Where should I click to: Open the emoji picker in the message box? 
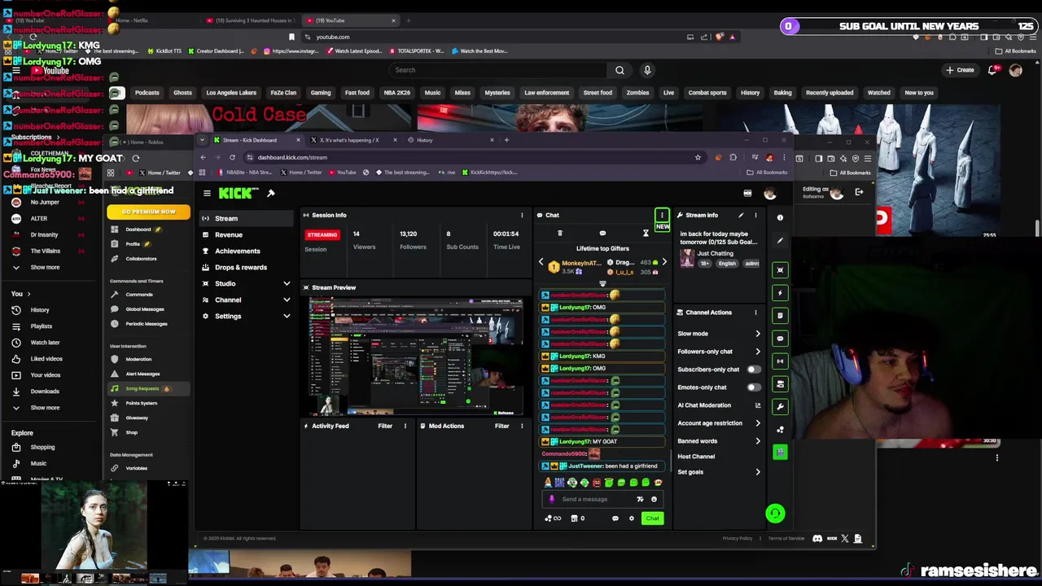[654, 499]
